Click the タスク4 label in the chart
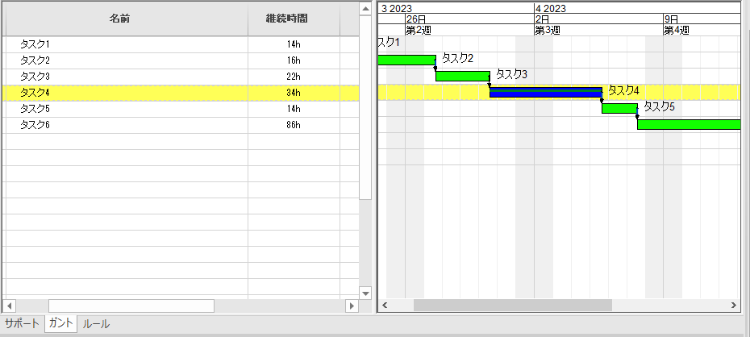This screenshot has width=750, height=337. [623, 90]
